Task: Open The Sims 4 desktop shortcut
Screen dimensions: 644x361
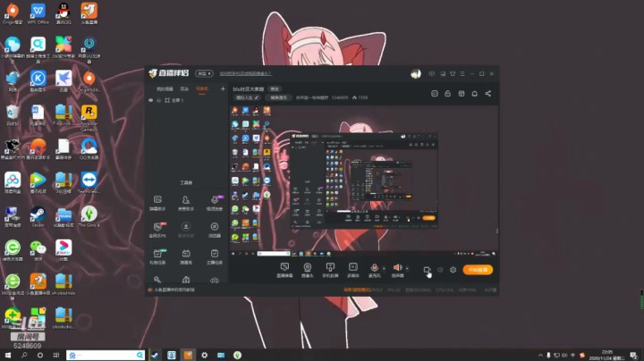Action: (89, 216)
